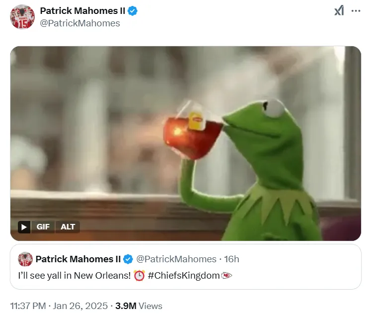The image size is (365, 314).
Task: Click the Grok icon in tweet header
Action: [x=339, y=10]
